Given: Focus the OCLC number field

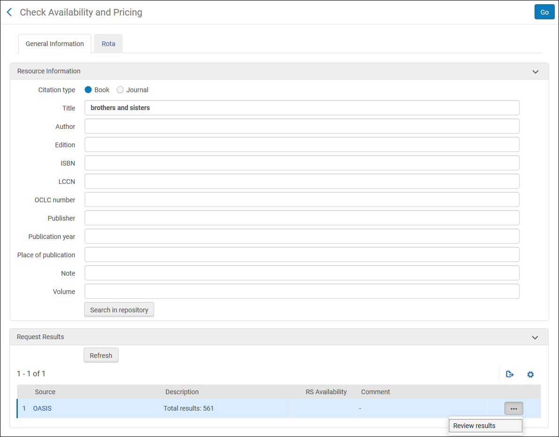Looking at the screenshot, I should point(302,200).
